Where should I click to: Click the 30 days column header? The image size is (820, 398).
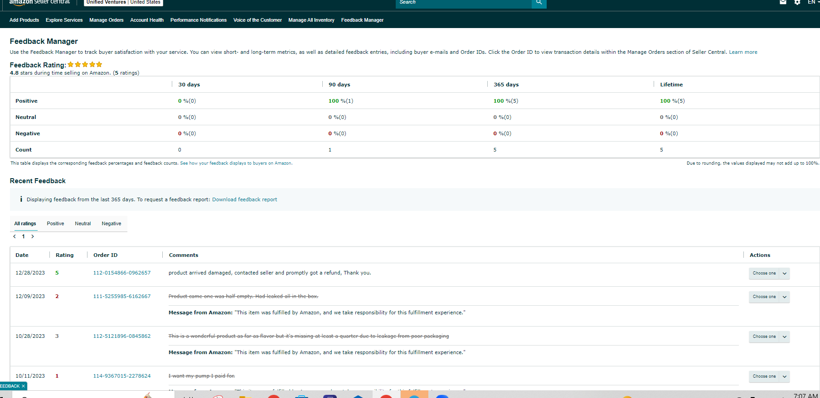(x=189, y=85)
